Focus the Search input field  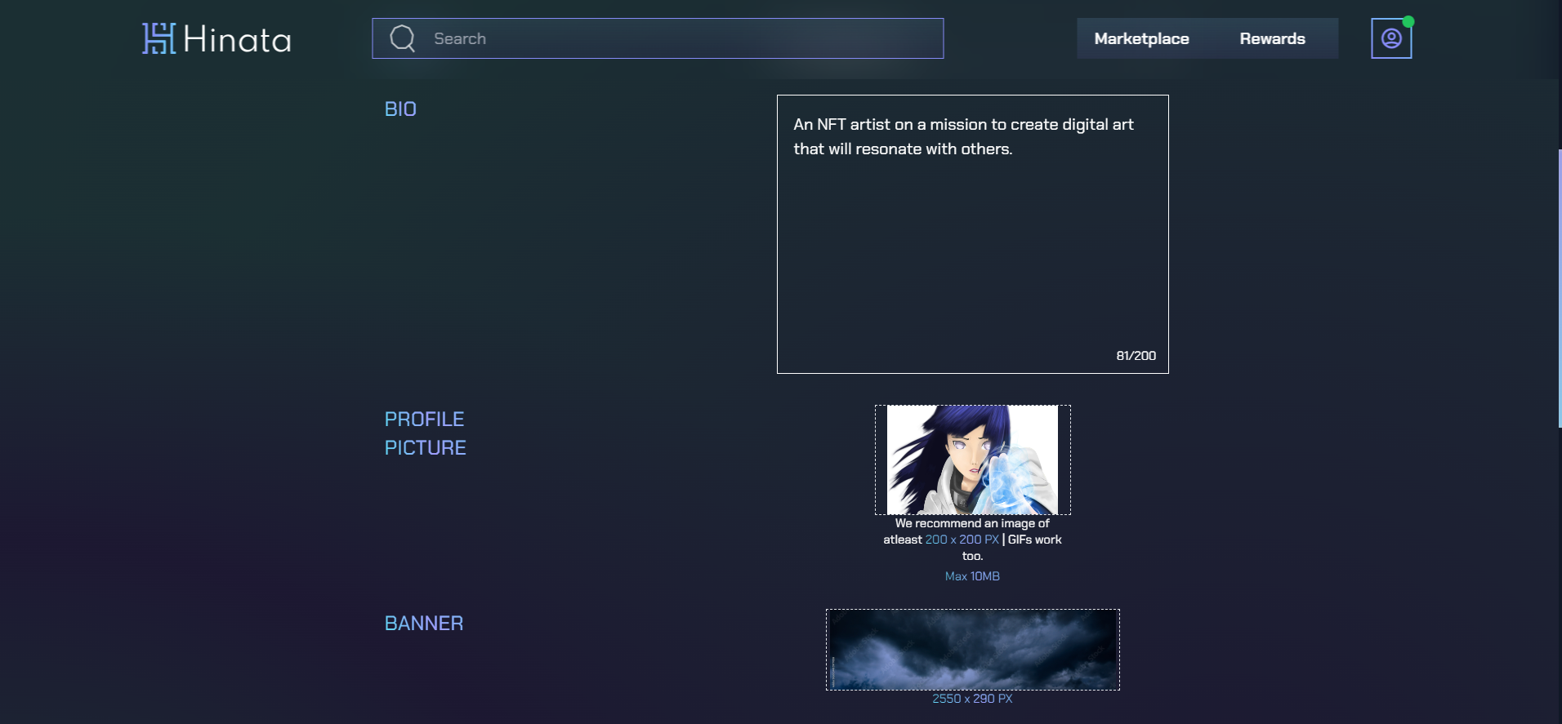[658, 38]
